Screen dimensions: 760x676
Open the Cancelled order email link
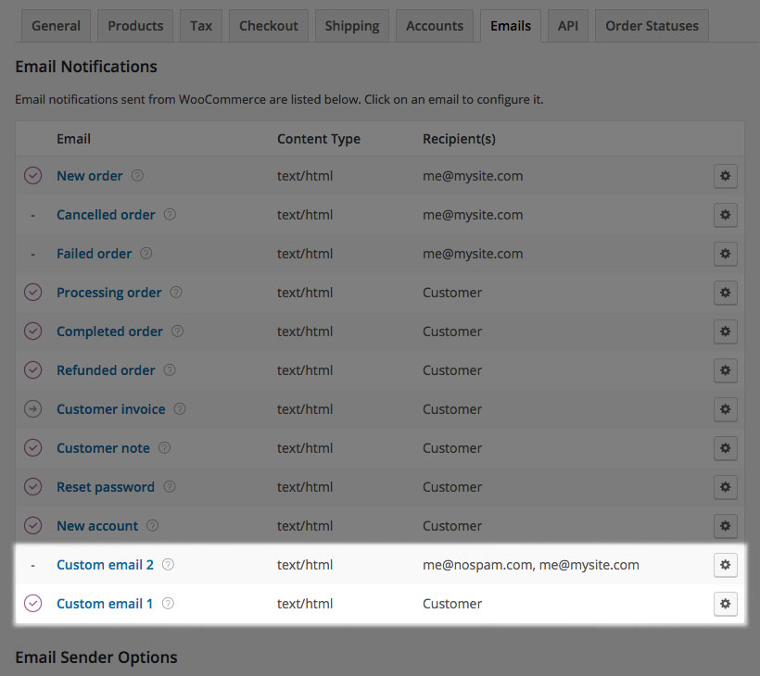(x=106, y=215)
